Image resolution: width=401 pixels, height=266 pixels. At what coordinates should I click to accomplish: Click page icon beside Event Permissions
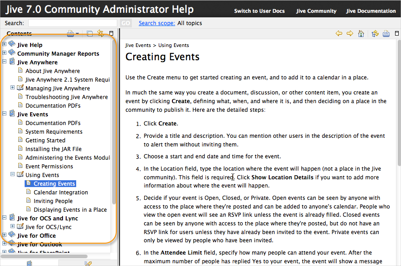coord(20,166)
